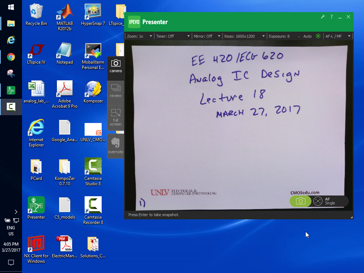Select the LTspice IV desktop icon

coord(36,54)
